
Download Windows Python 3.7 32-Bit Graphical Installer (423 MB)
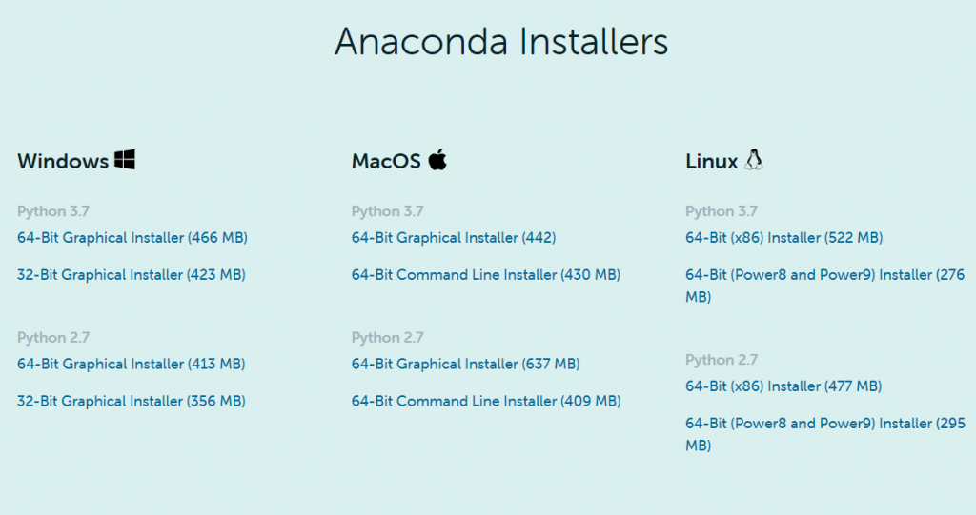pyautogui.click(x=132, y=275)
